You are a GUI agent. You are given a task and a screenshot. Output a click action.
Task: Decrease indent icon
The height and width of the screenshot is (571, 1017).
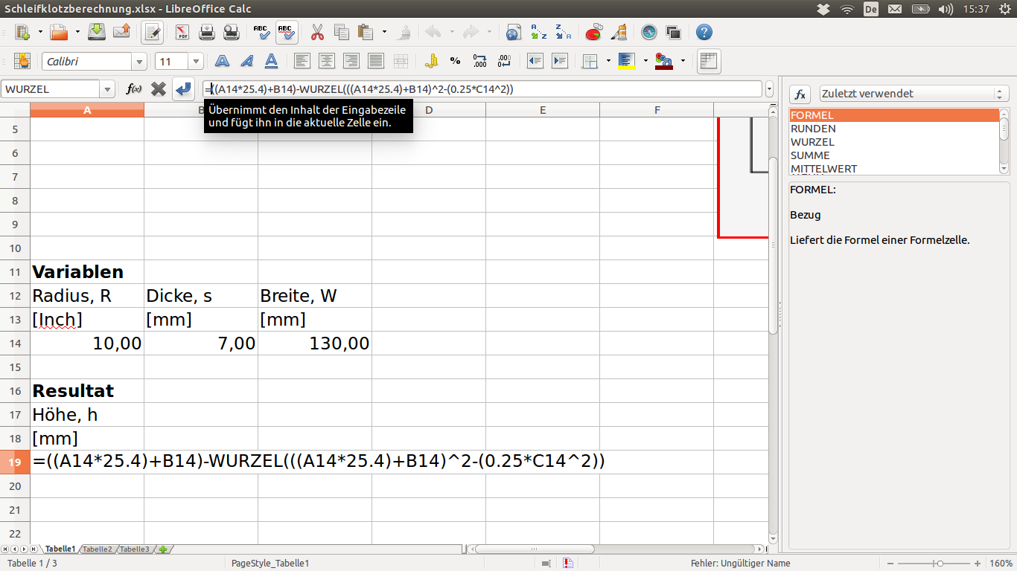pyautogui.click(x=535, y=61)
